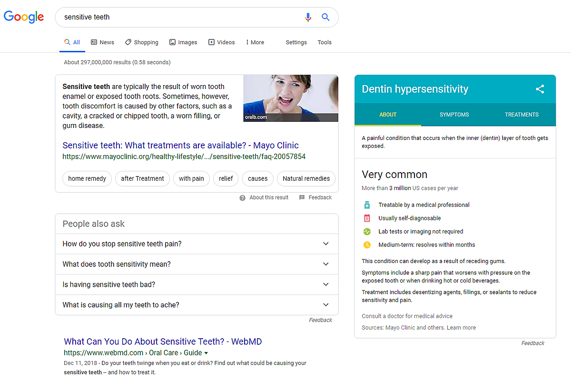This screenshot has height=380, width=571.
Task: Expand 'What does tooth sensitivity mean?' question
Action: point(325,264)
